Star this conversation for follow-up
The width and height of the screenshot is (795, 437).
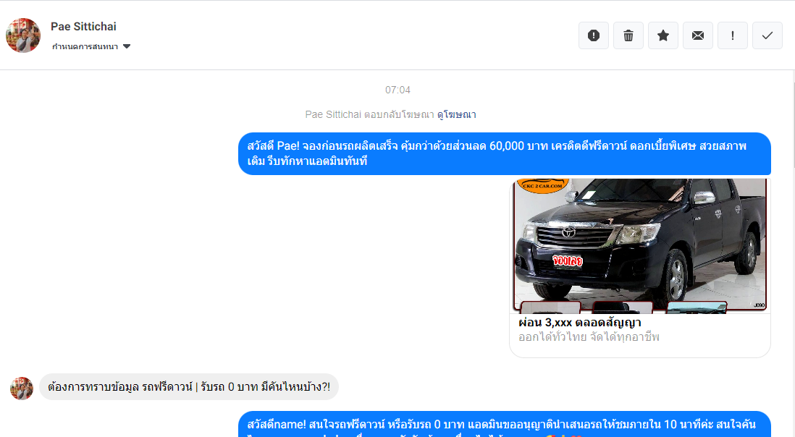(x=663, y=35)
